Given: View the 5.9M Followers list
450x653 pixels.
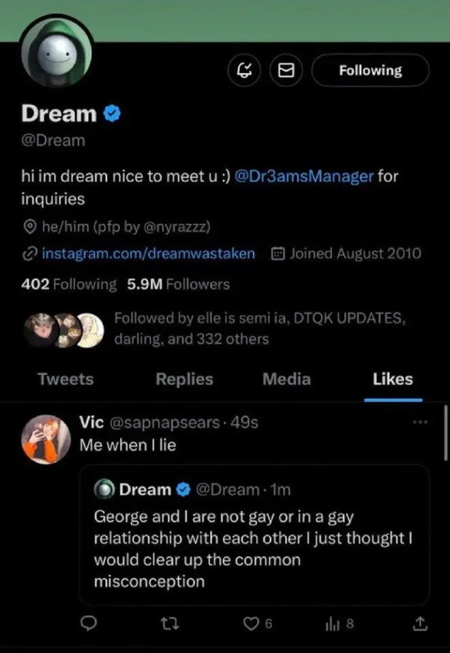Looking at the screenshot, I should (179, 284).
